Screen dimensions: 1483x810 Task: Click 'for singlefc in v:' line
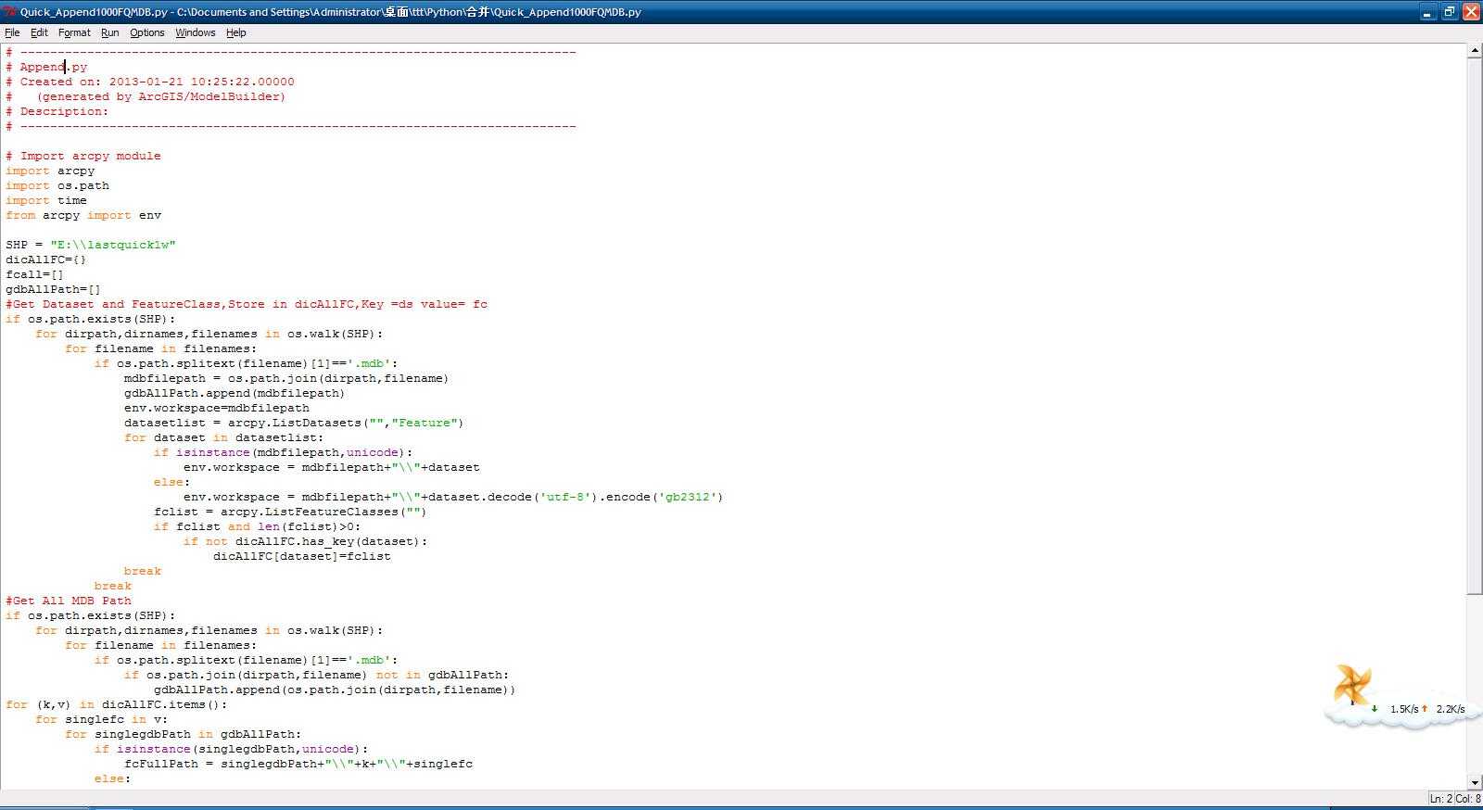[102, 719]
